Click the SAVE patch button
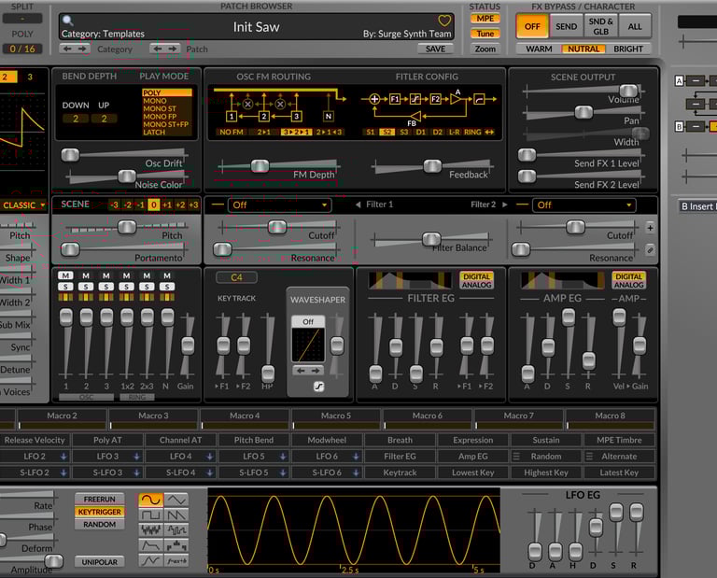The height and width of the screenshot is (578, 717). [x=434, y=49]
